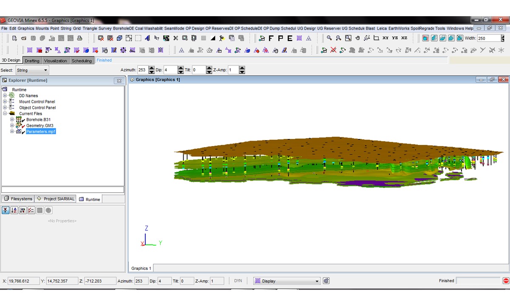Toggle the first blue cube view mode
Viewport: 510px width, 306px height.
425,38
